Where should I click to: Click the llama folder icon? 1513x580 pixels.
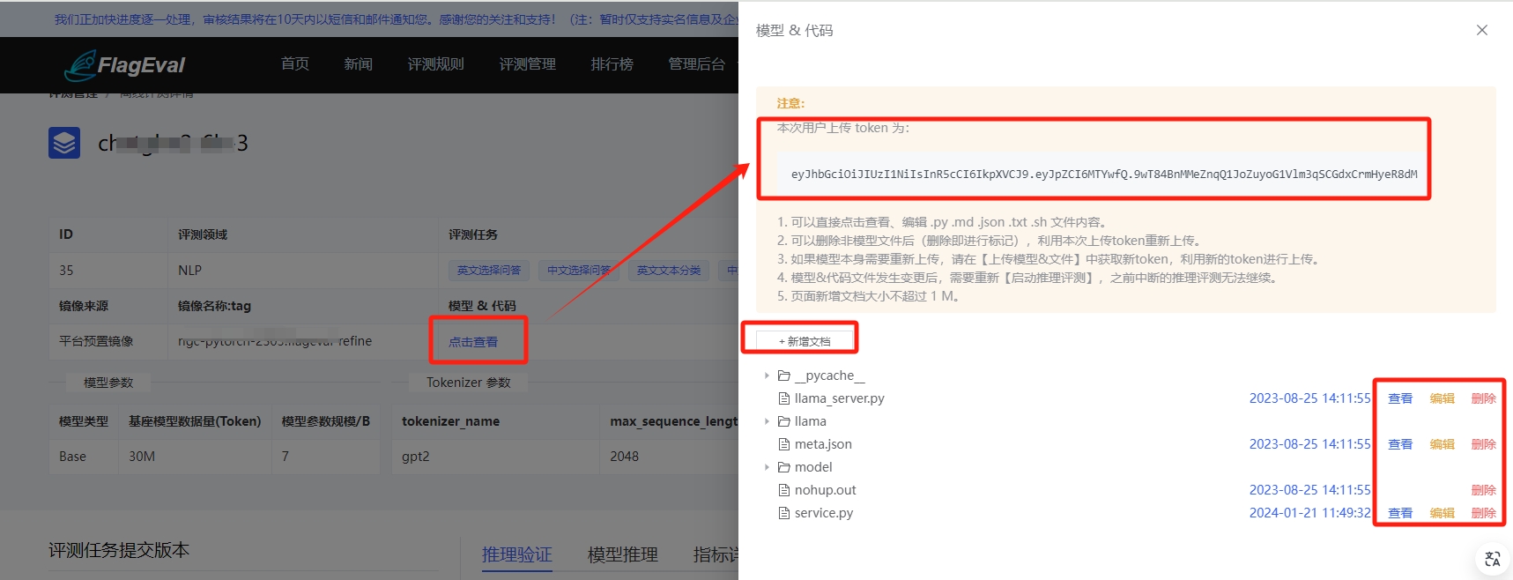pos(783,421)
